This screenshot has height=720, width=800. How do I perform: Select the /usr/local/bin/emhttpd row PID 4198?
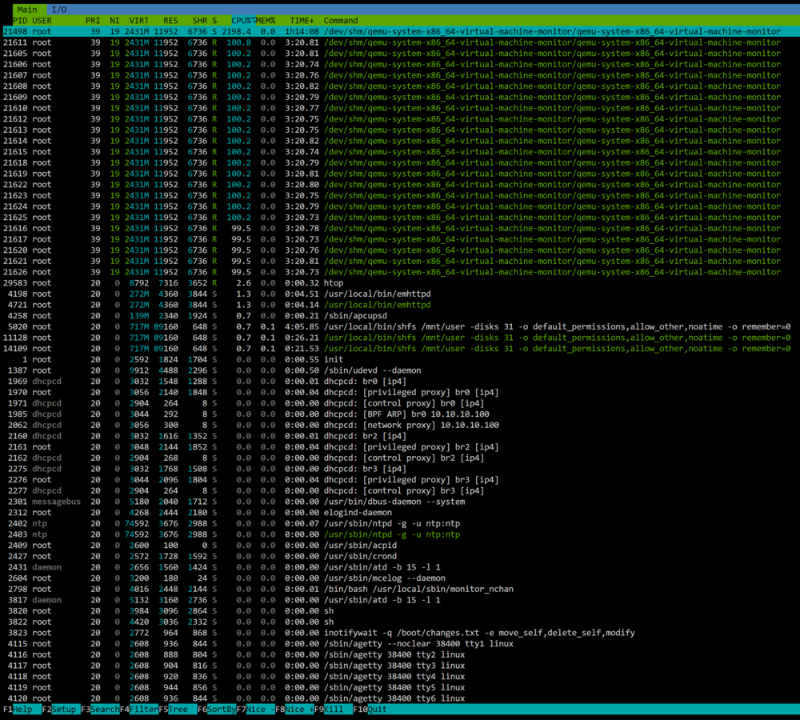click(400, 294)
